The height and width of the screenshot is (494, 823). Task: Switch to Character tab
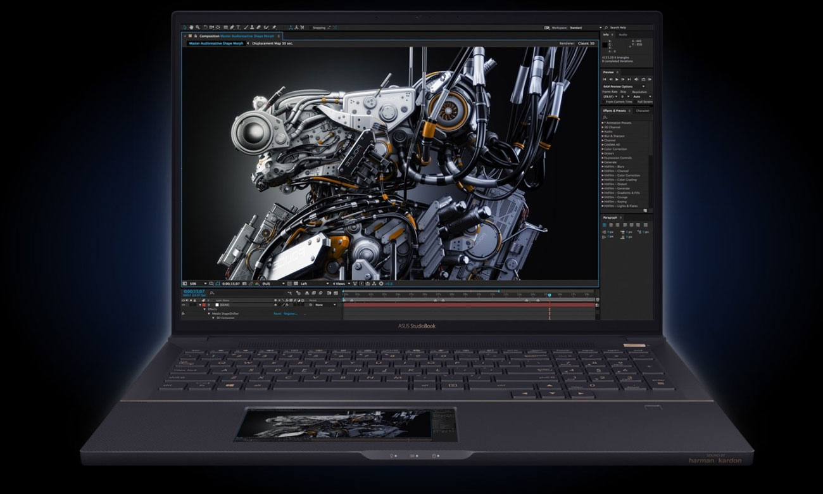[x=643, y=111]
